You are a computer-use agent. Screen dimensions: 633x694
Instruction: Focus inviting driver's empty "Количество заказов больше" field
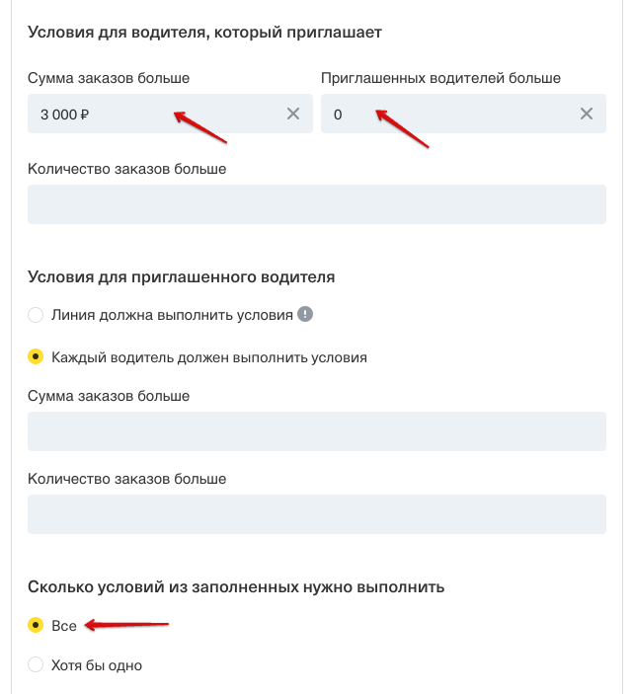(x=316, y=204)
